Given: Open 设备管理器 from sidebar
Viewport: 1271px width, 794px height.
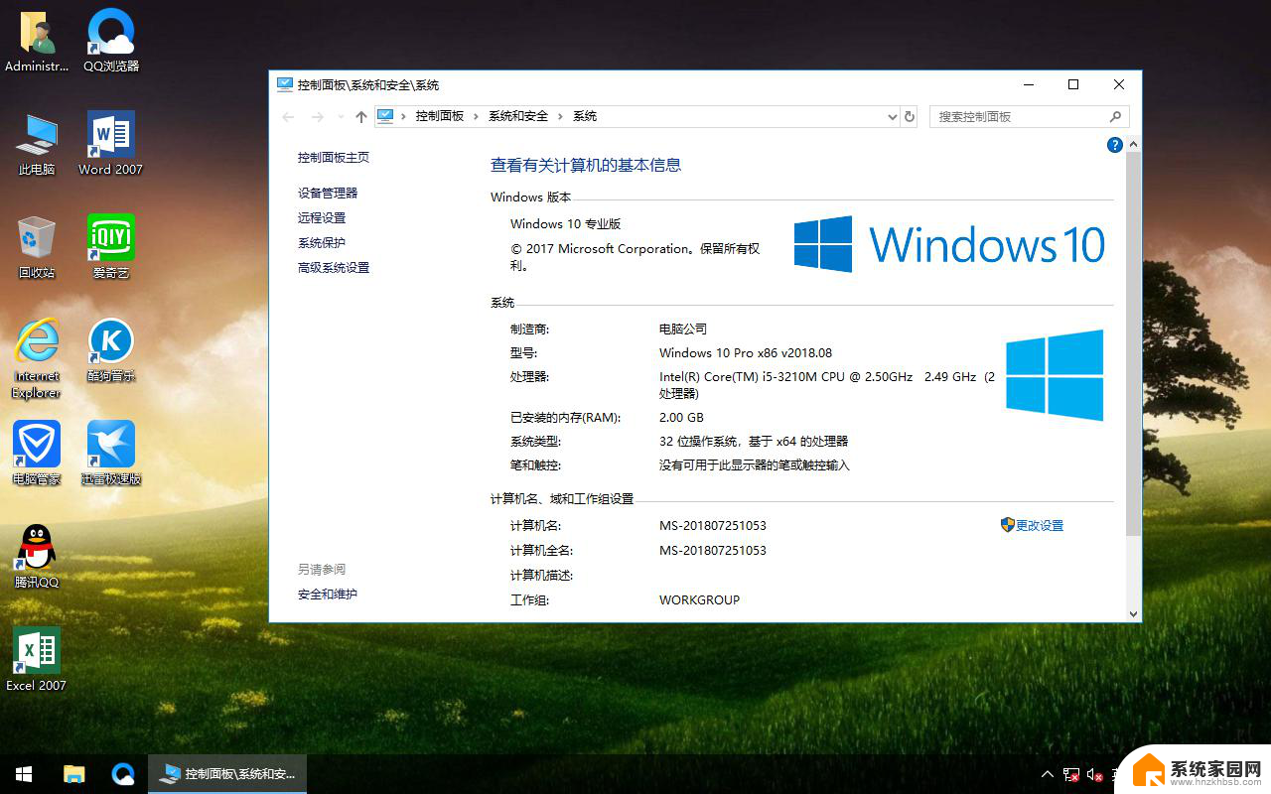Looking at the screenshot, I should pyautogui.click(x=328, y=194).
